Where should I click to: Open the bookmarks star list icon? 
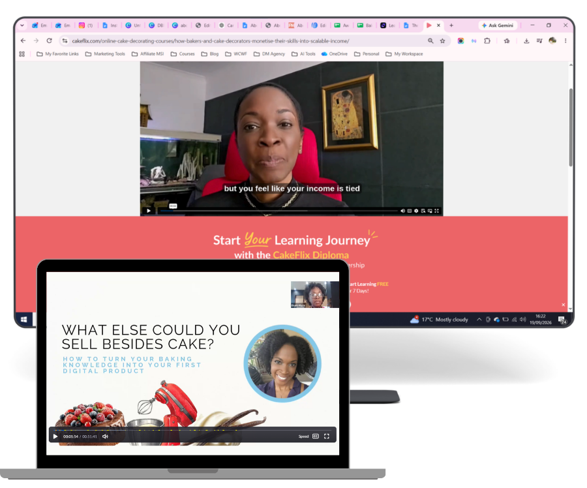click(x=507, y=40)
